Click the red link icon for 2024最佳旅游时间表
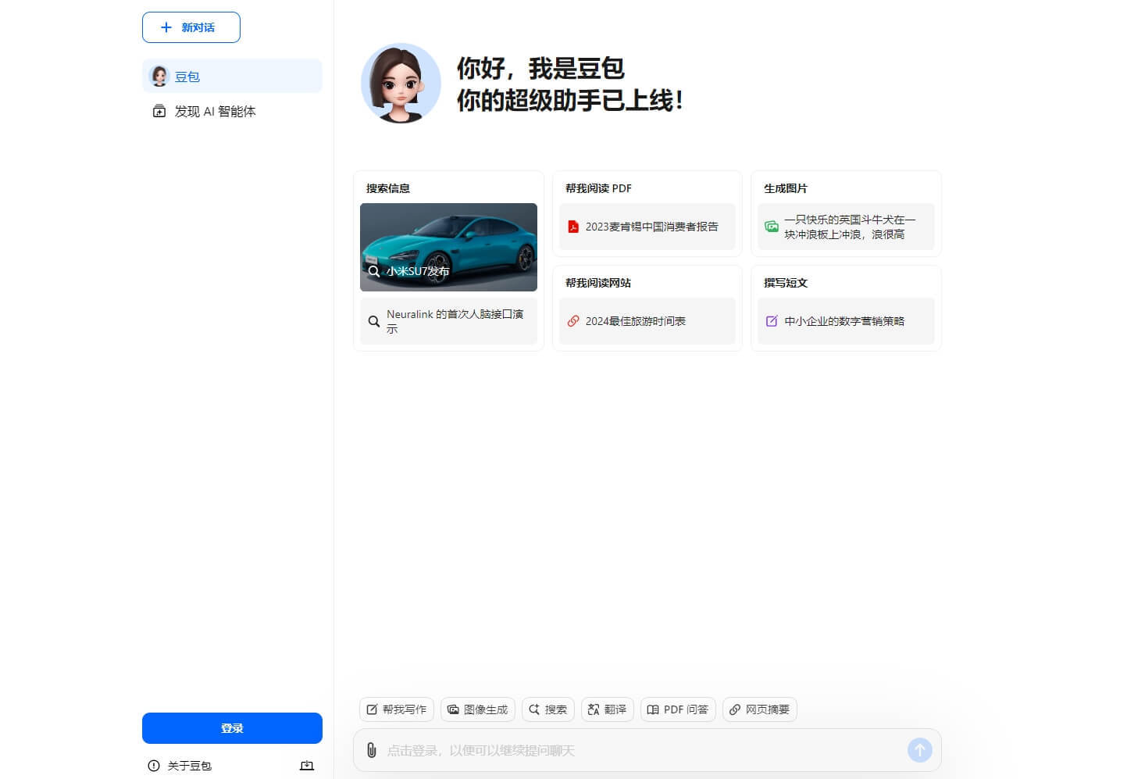The height and width of the screenshot is (779, 1127). pos(573,321)
